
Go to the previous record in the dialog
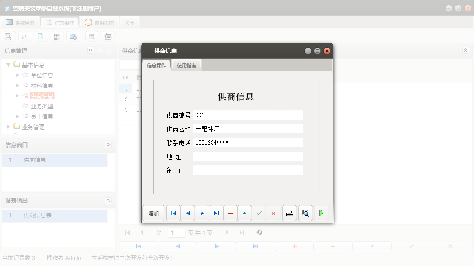(187, 213)
